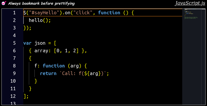Click the 'var' keyword on line 5
The width and height of the screenshot is (207, 106).
[x=27, y=43]
